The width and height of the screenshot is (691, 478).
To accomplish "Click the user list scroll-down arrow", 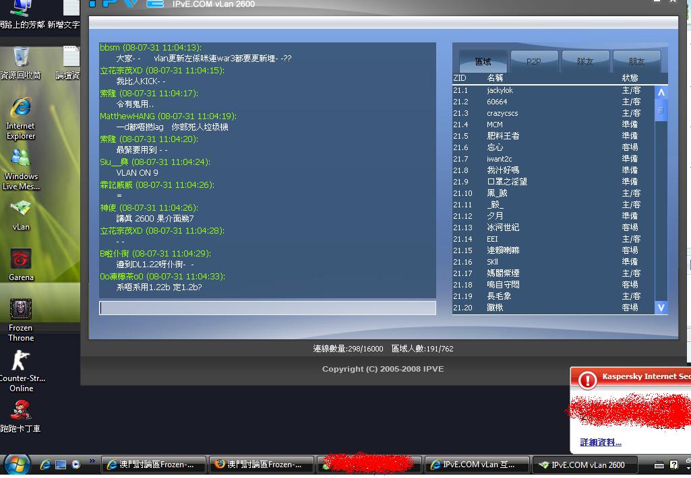I will click(661, 308).
